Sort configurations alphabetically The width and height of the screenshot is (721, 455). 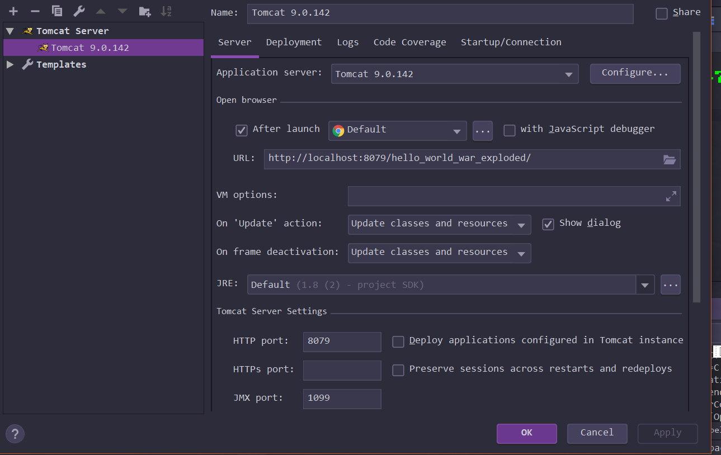[x=166, y=11]
